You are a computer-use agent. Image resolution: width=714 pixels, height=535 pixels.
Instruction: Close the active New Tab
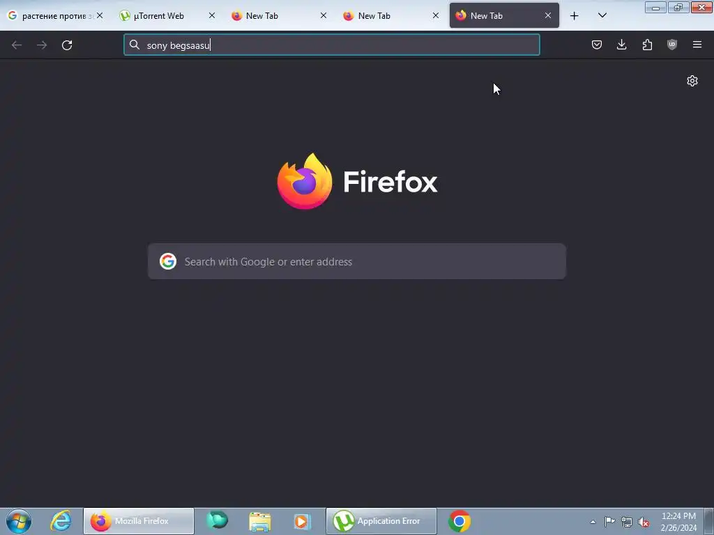coord(548,15)
